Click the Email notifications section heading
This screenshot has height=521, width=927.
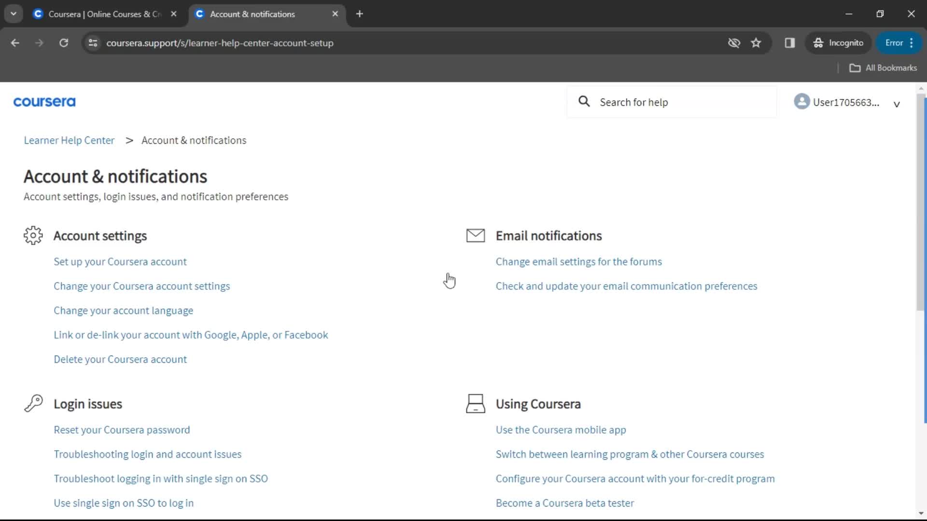548,236
